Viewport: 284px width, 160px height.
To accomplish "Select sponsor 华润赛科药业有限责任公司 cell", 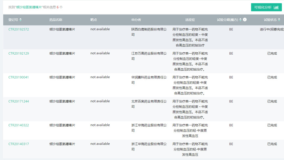I will [x=149, y=80].
